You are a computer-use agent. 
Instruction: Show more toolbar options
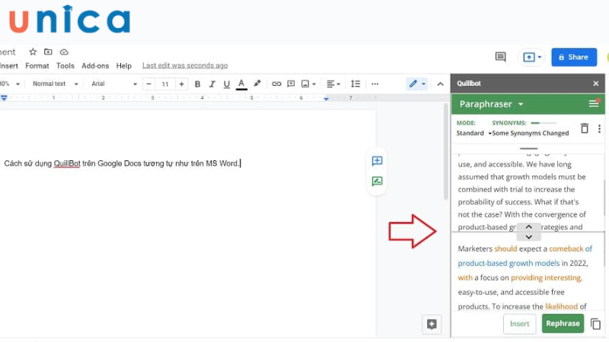point(375,84)
